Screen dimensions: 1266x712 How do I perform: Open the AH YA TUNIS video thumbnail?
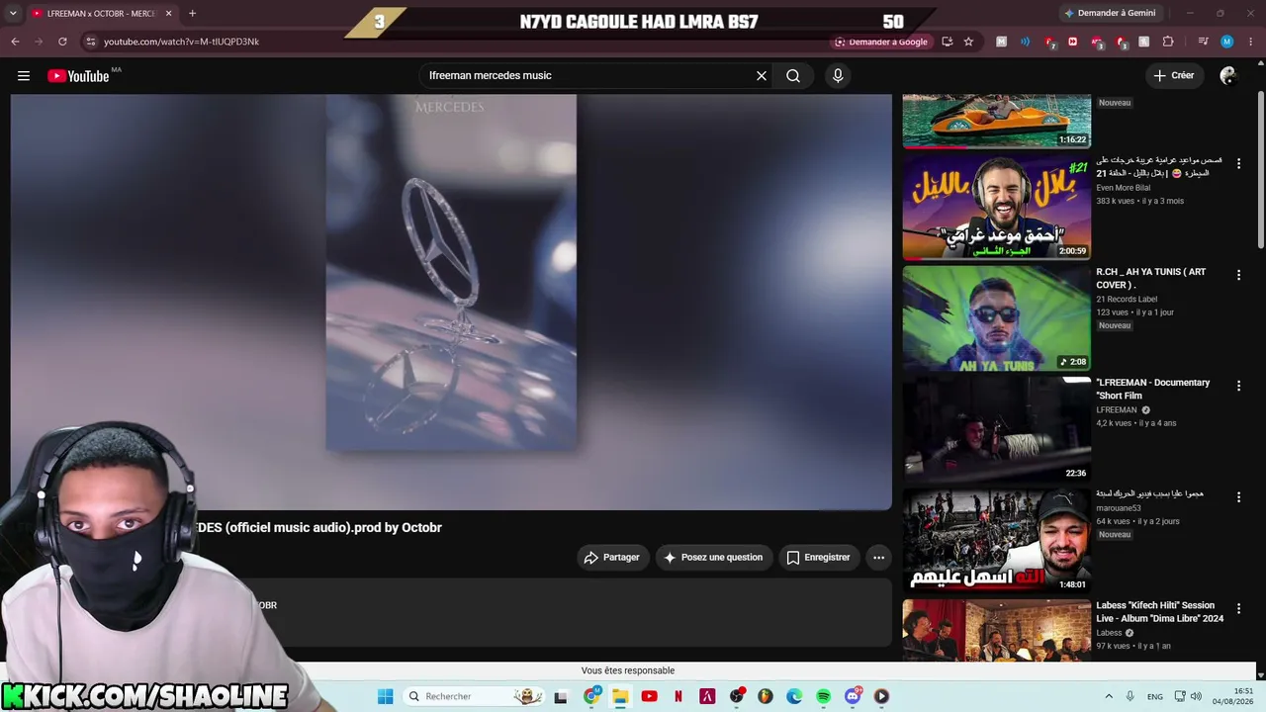tap(996, 317)
